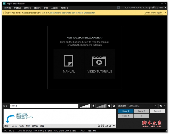Click 设置 in the sources toolbar
Screen dimensions: 169x134
click(x=42, y=126)
